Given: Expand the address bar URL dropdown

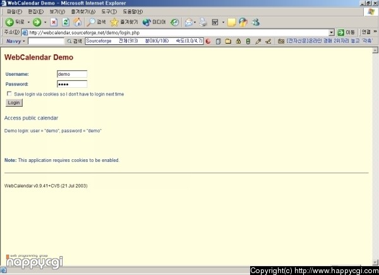Looking at the screenshot, I should (332, 32).
